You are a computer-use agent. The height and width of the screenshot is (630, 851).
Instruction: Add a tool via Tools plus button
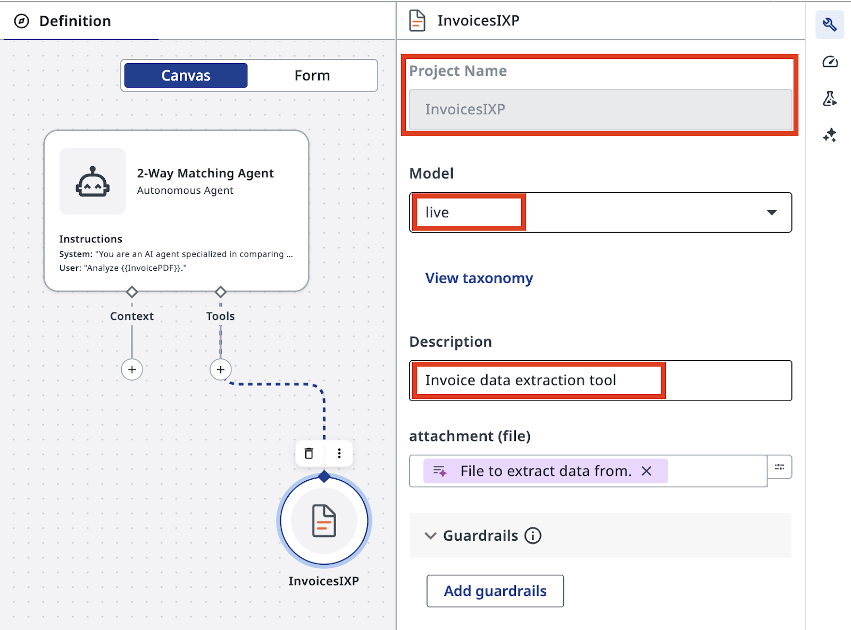[x=221, y=370]
